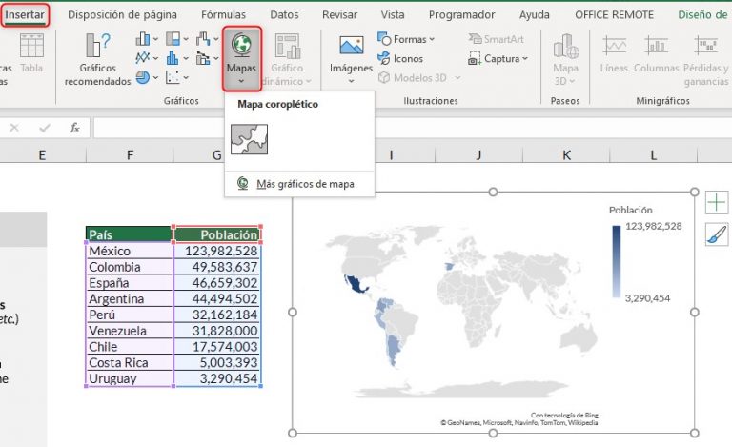Viewport: 732px width, 447px height.
Task: Insert Líneas sparkline
Action: (x=614, y=54)
